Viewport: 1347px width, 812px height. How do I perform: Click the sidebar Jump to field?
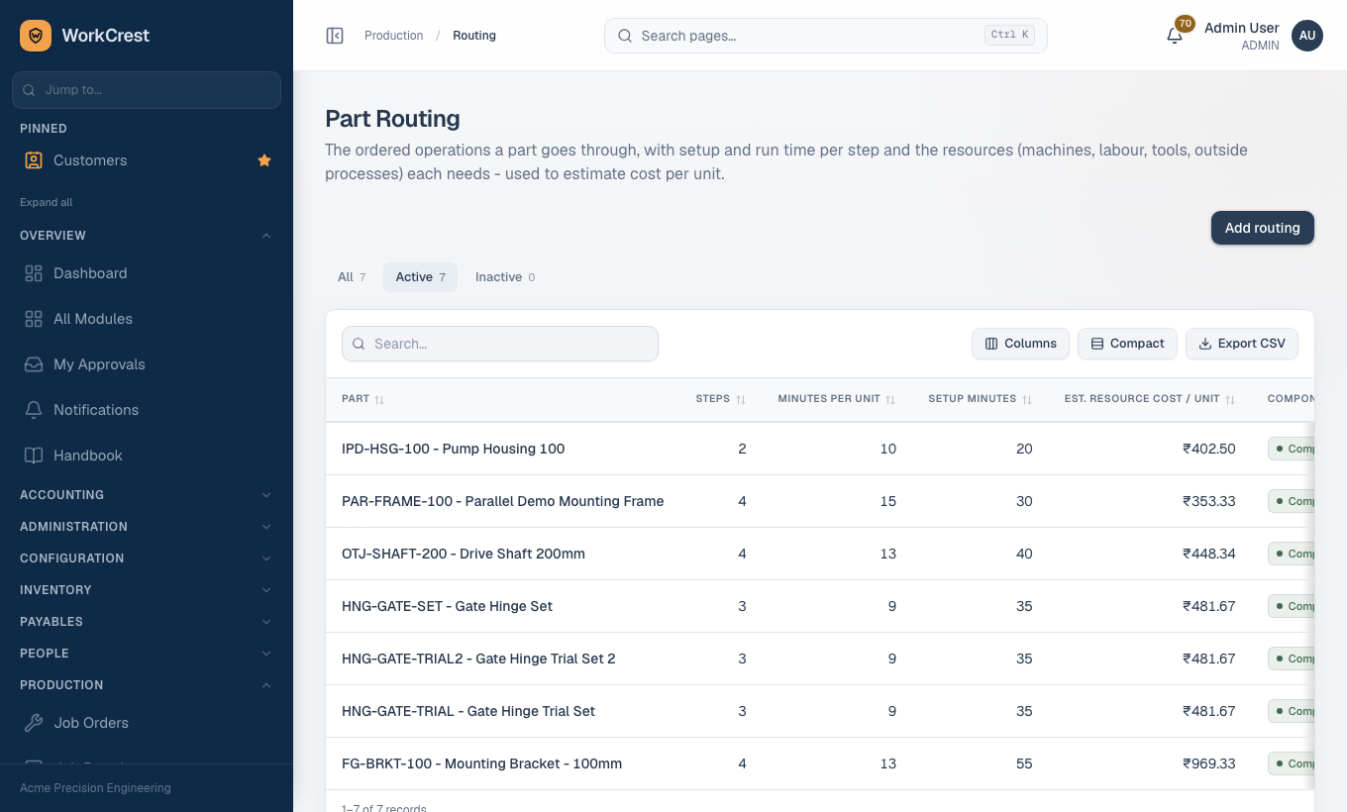147,90
